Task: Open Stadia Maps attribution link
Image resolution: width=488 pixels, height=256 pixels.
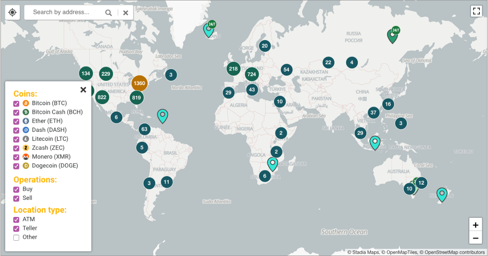Action: pos(366,252)
